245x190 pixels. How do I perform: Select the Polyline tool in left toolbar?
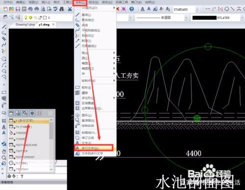point(4,33)
